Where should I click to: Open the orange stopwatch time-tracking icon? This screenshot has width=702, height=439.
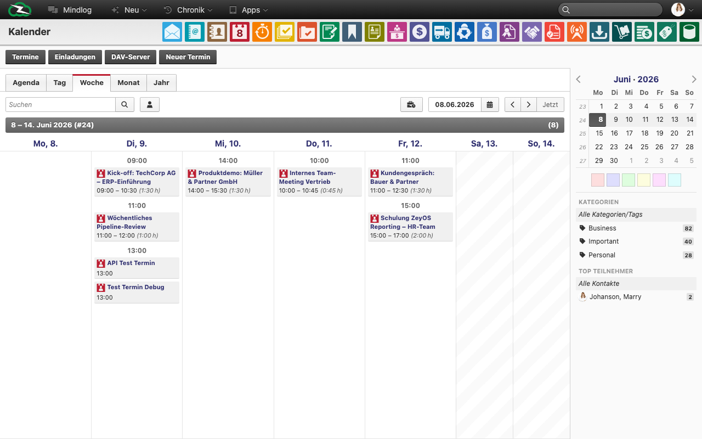(262, 32)
